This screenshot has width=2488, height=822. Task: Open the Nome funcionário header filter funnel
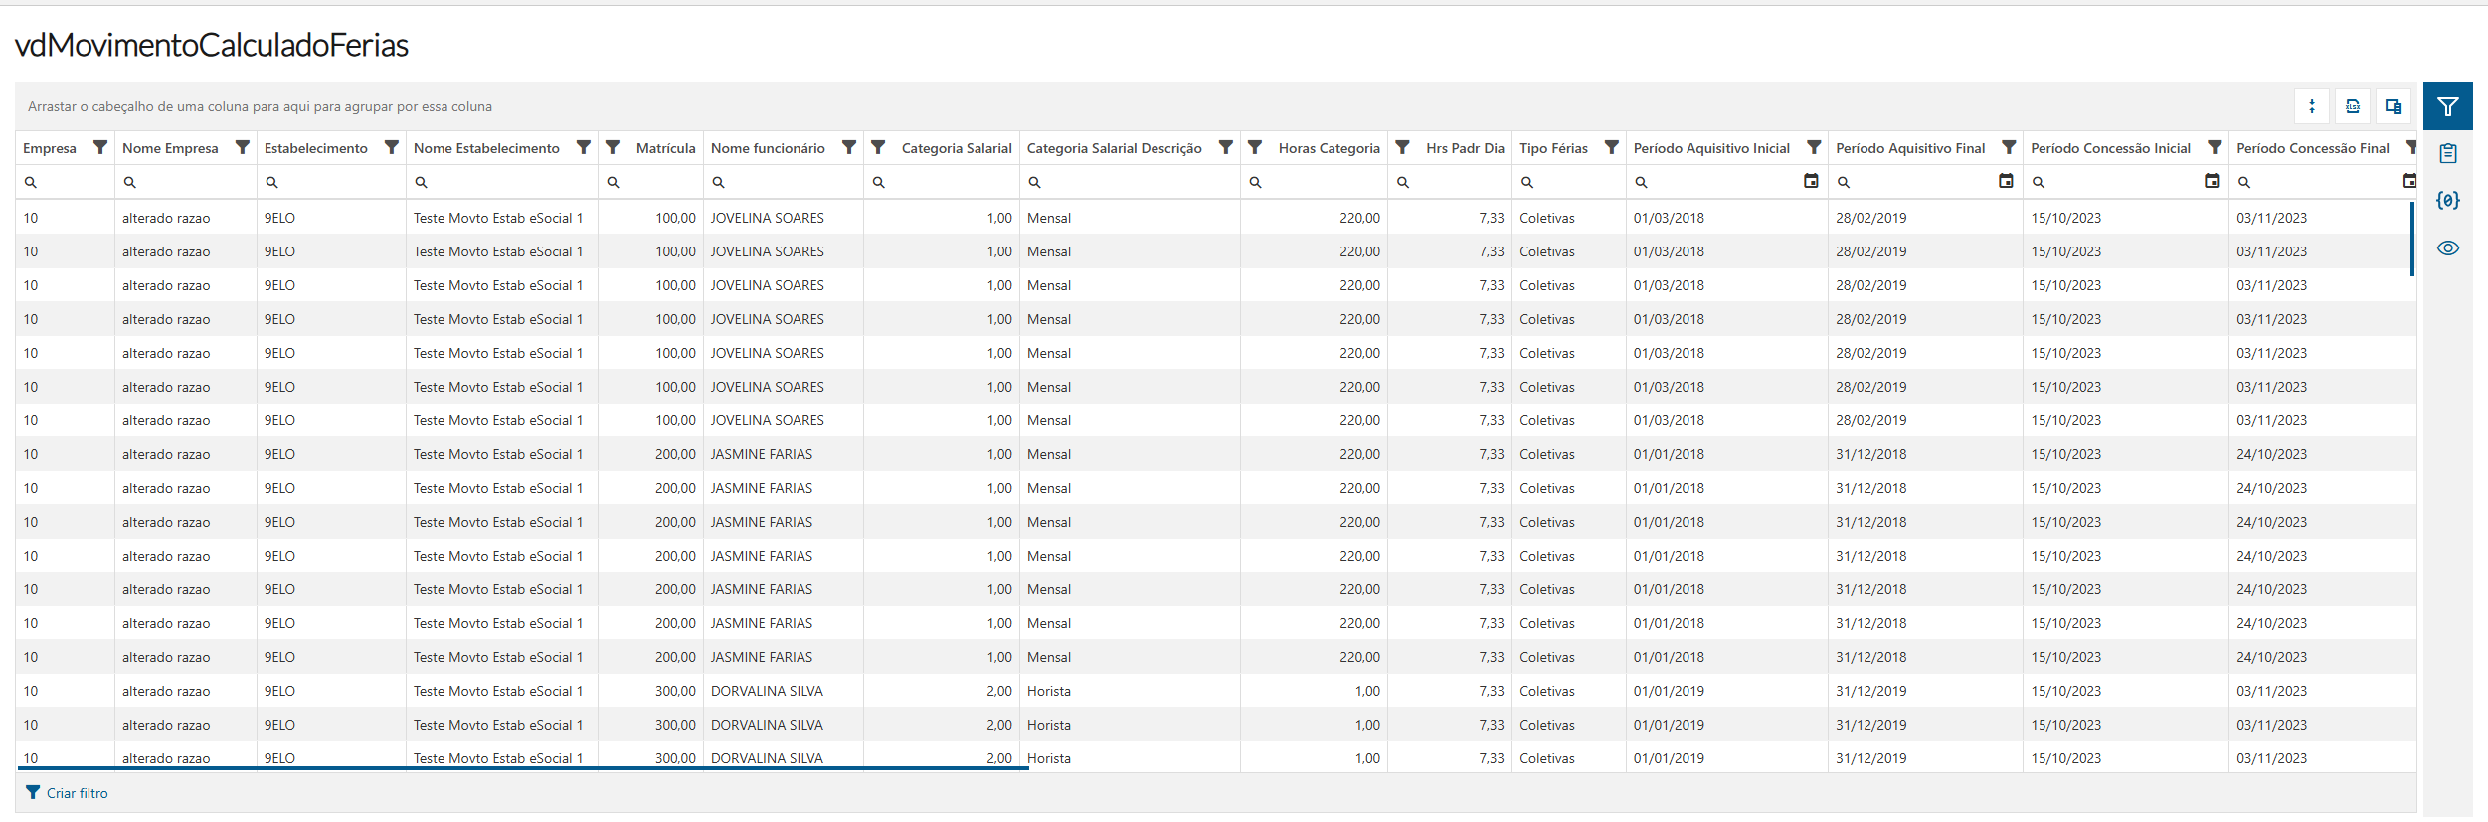click(849, 147)
